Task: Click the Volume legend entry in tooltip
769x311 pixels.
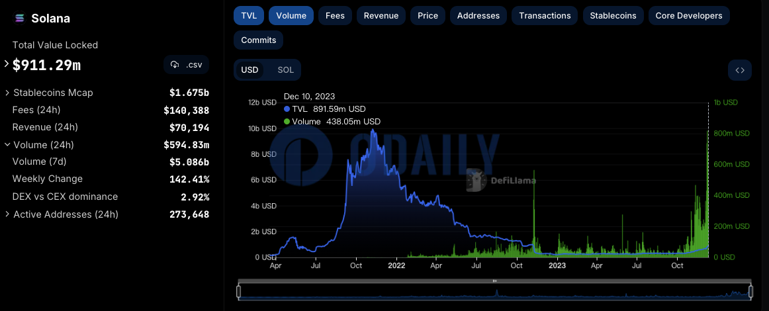Action: click(332, 122)
